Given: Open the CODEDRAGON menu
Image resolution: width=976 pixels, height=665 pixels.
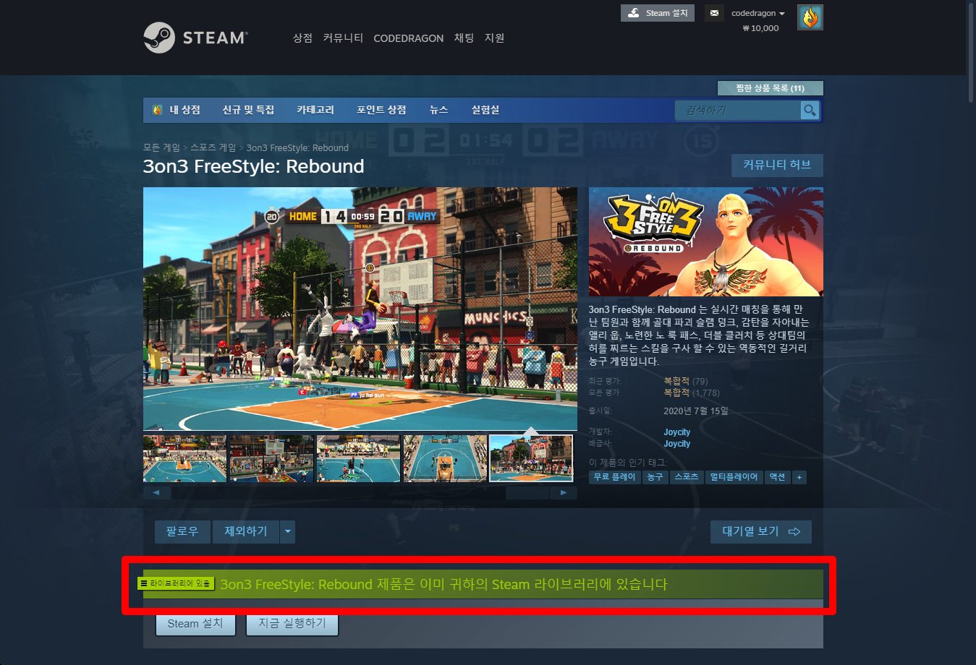Looking at the screenshot, I should coord(408,38).
